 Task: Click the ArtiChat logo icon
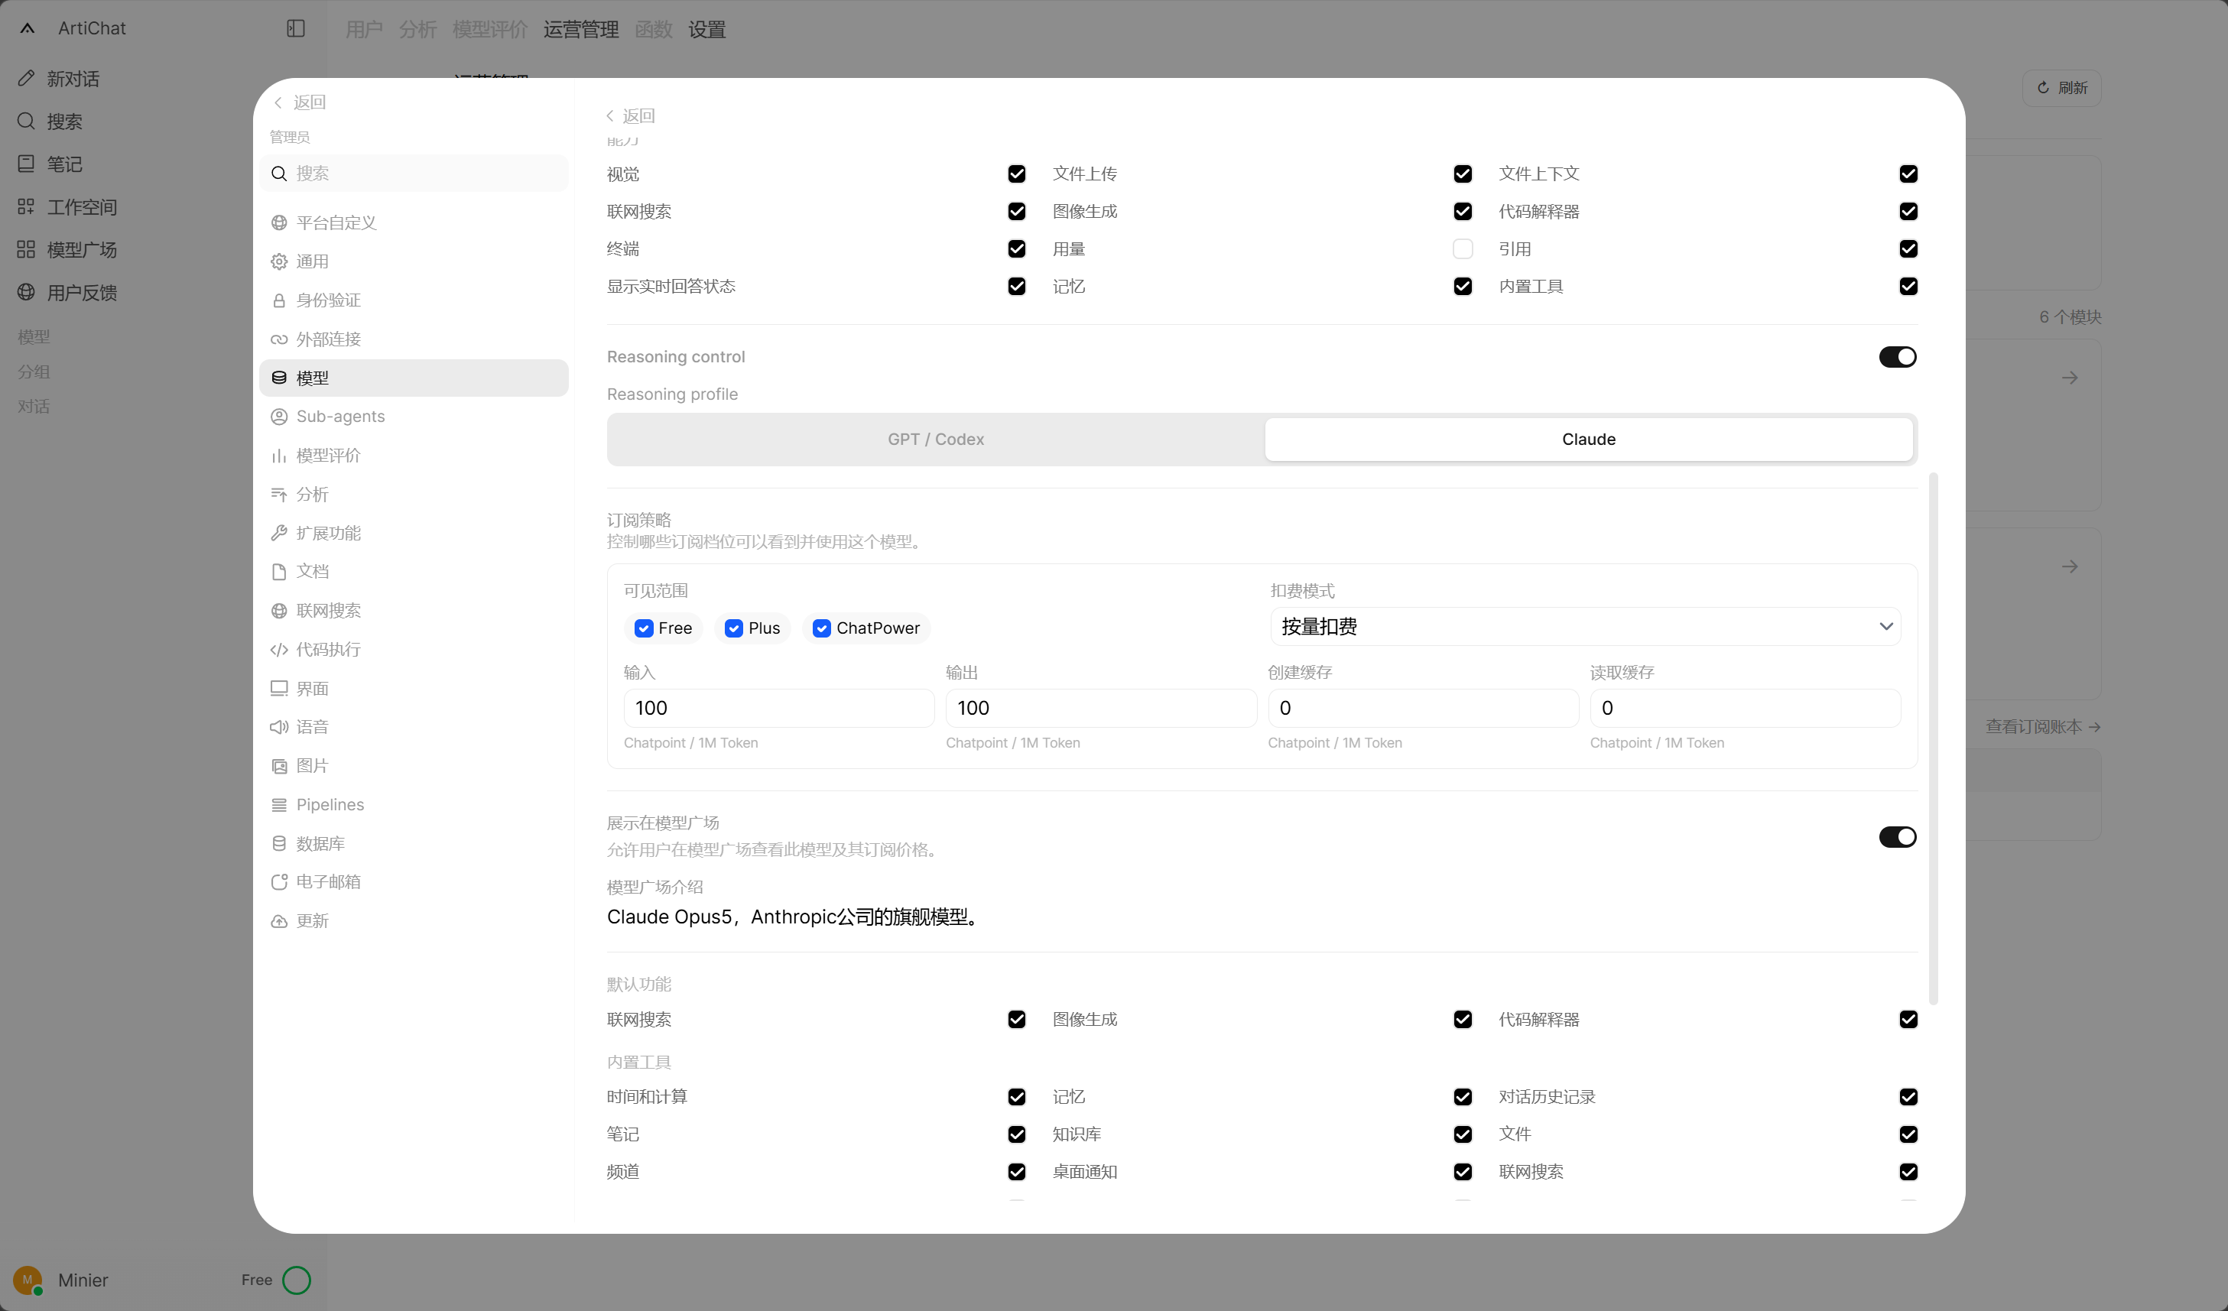point(28,28)
